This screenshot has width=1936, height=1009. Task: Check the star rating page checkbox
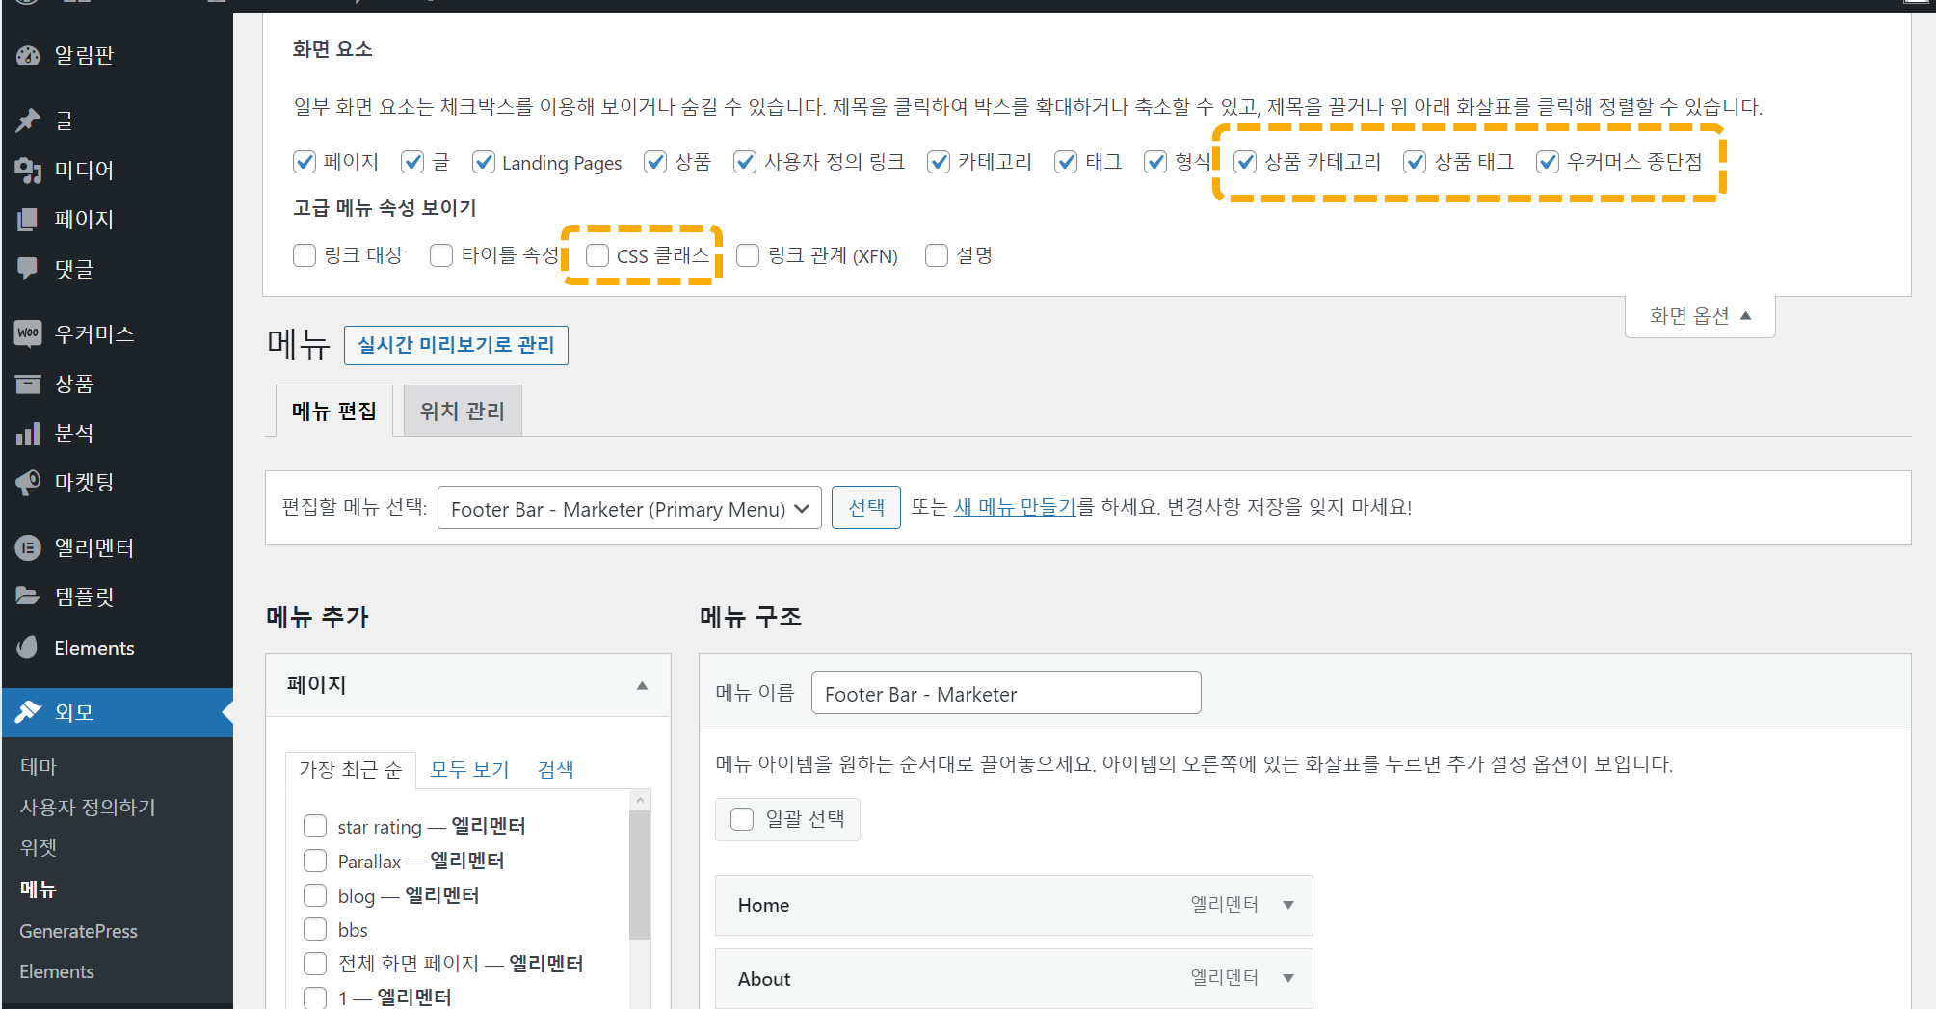click(314, 826)
